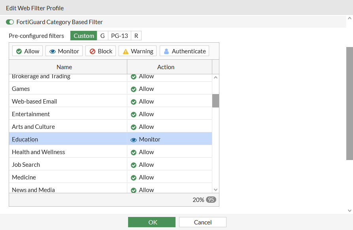
Task: Confirm changes with OK button
Action: (152, 222)
